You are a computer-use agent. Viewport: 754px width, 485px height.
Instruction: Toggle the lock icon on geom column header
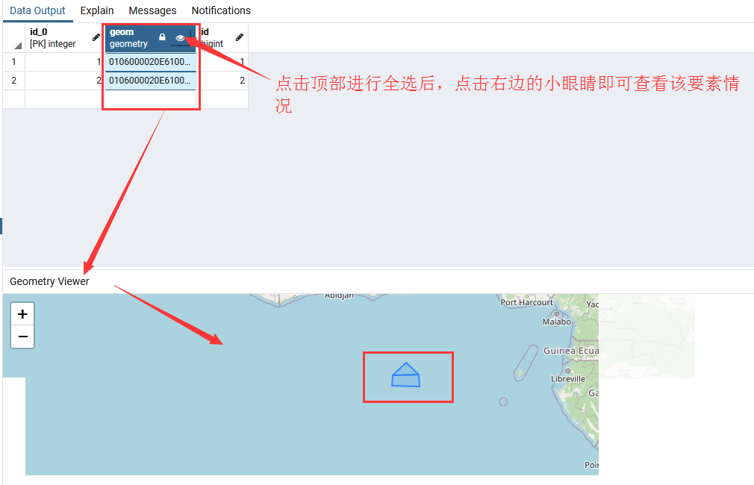tap(161, 37)
